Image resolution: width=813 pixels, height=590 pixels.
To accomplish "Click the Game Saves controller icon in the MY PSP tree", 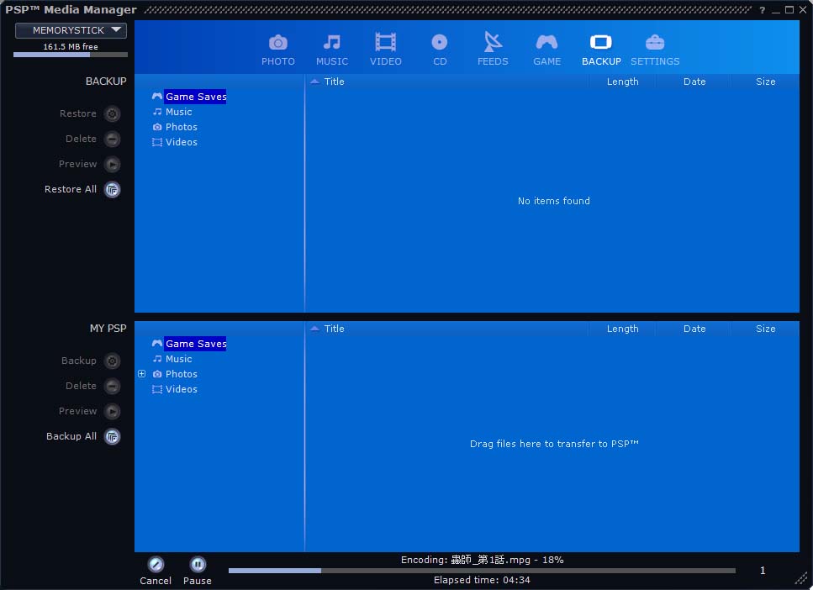I will [157, 343].
